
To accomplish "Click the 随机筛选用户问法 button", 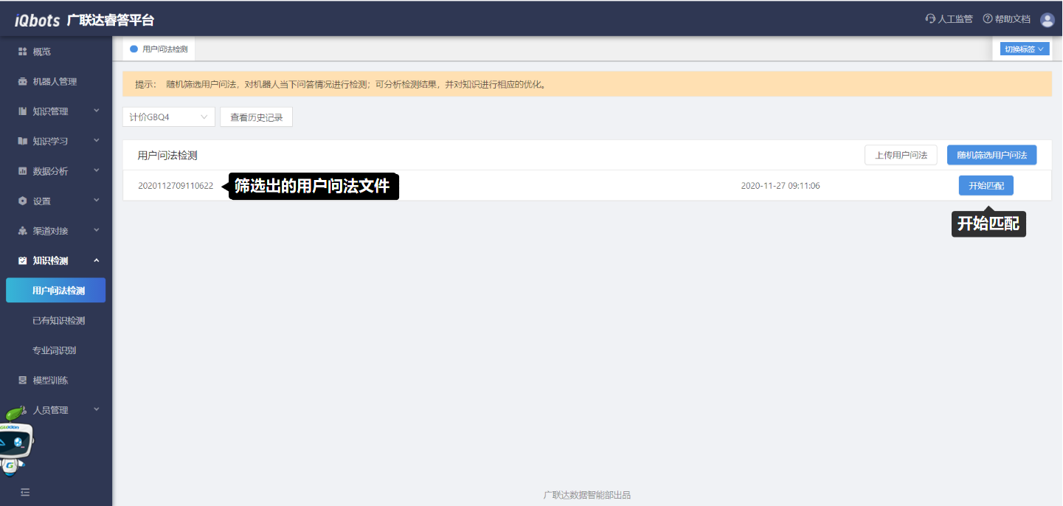I will coord(991,156).
